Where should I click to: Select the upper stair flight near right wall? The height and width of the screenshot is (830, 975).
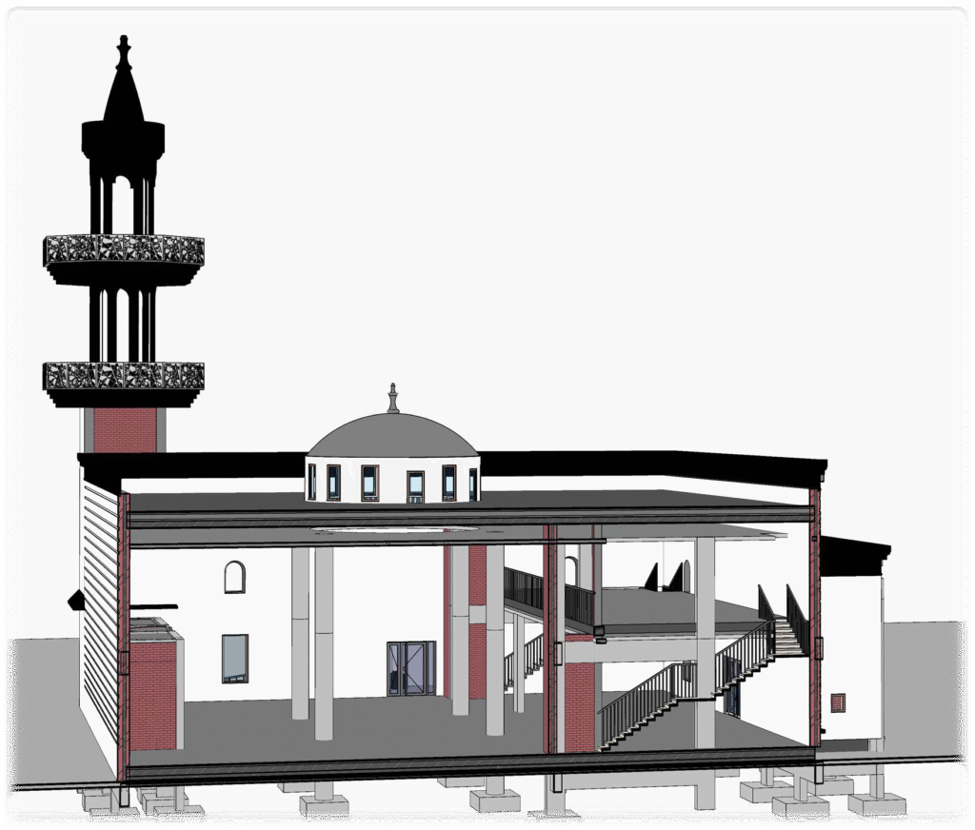point(786,636)
